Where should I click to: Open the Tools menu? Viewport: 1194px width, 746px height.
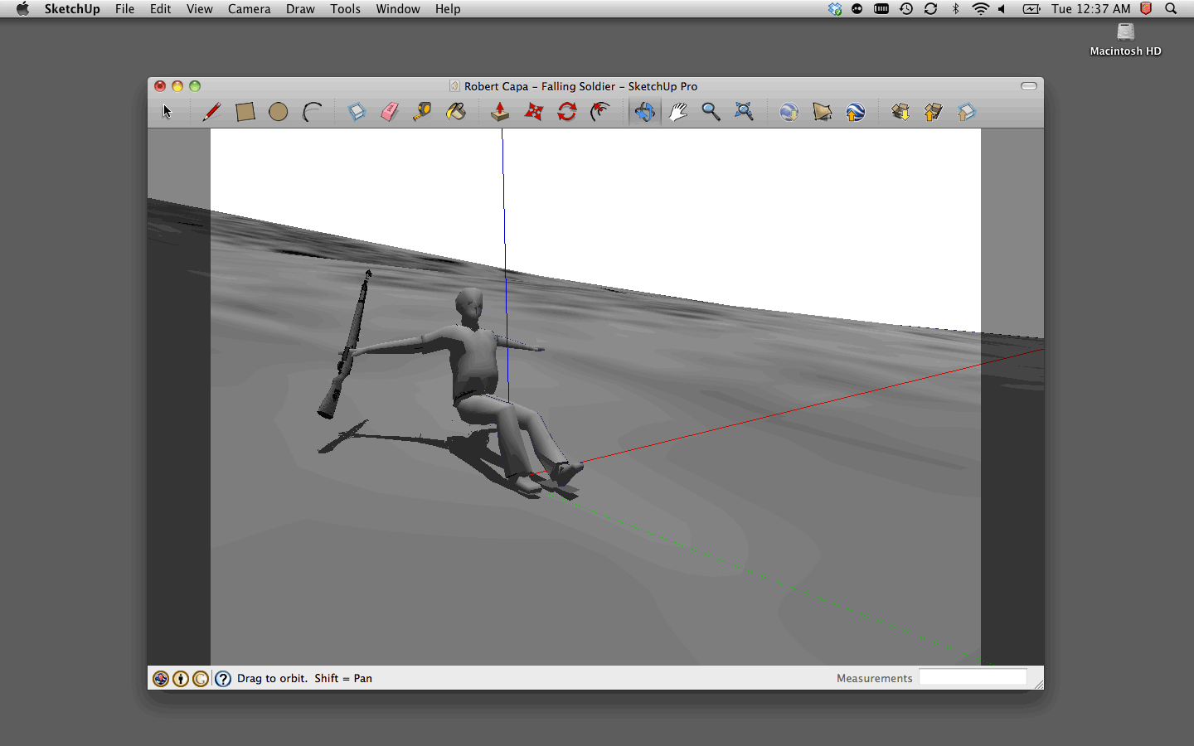click(346, 9)
